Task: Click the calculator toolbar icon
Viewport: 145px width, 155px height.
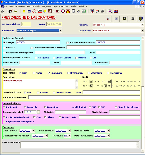Action: click(73, 11)
